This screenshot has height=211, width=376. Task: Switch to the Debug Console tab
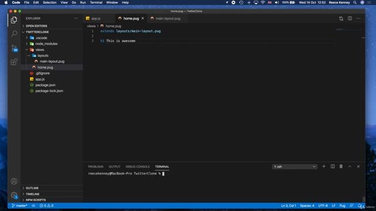pyautogui.click(x=137, y=166)
